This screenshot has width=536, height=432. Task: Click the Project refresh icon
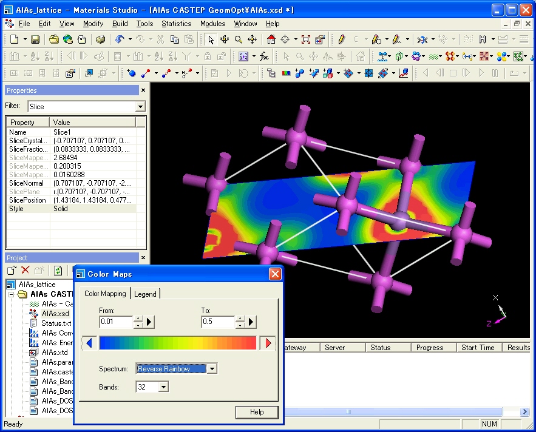click(58, 271)
